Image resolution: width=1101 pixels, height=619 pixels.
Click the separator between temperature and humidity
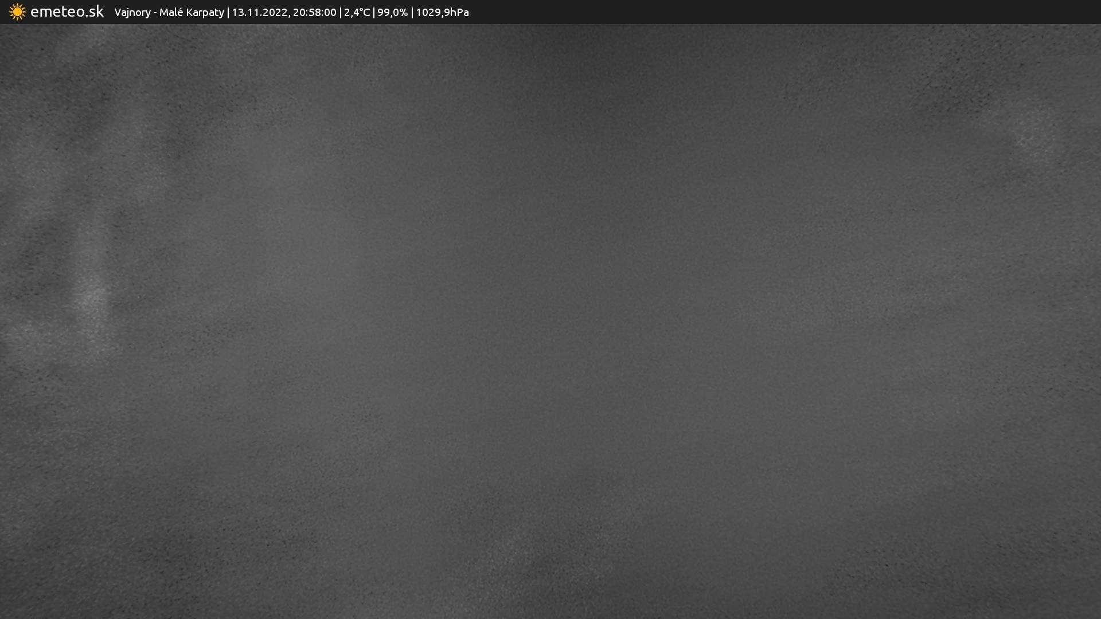pos(374,13)
